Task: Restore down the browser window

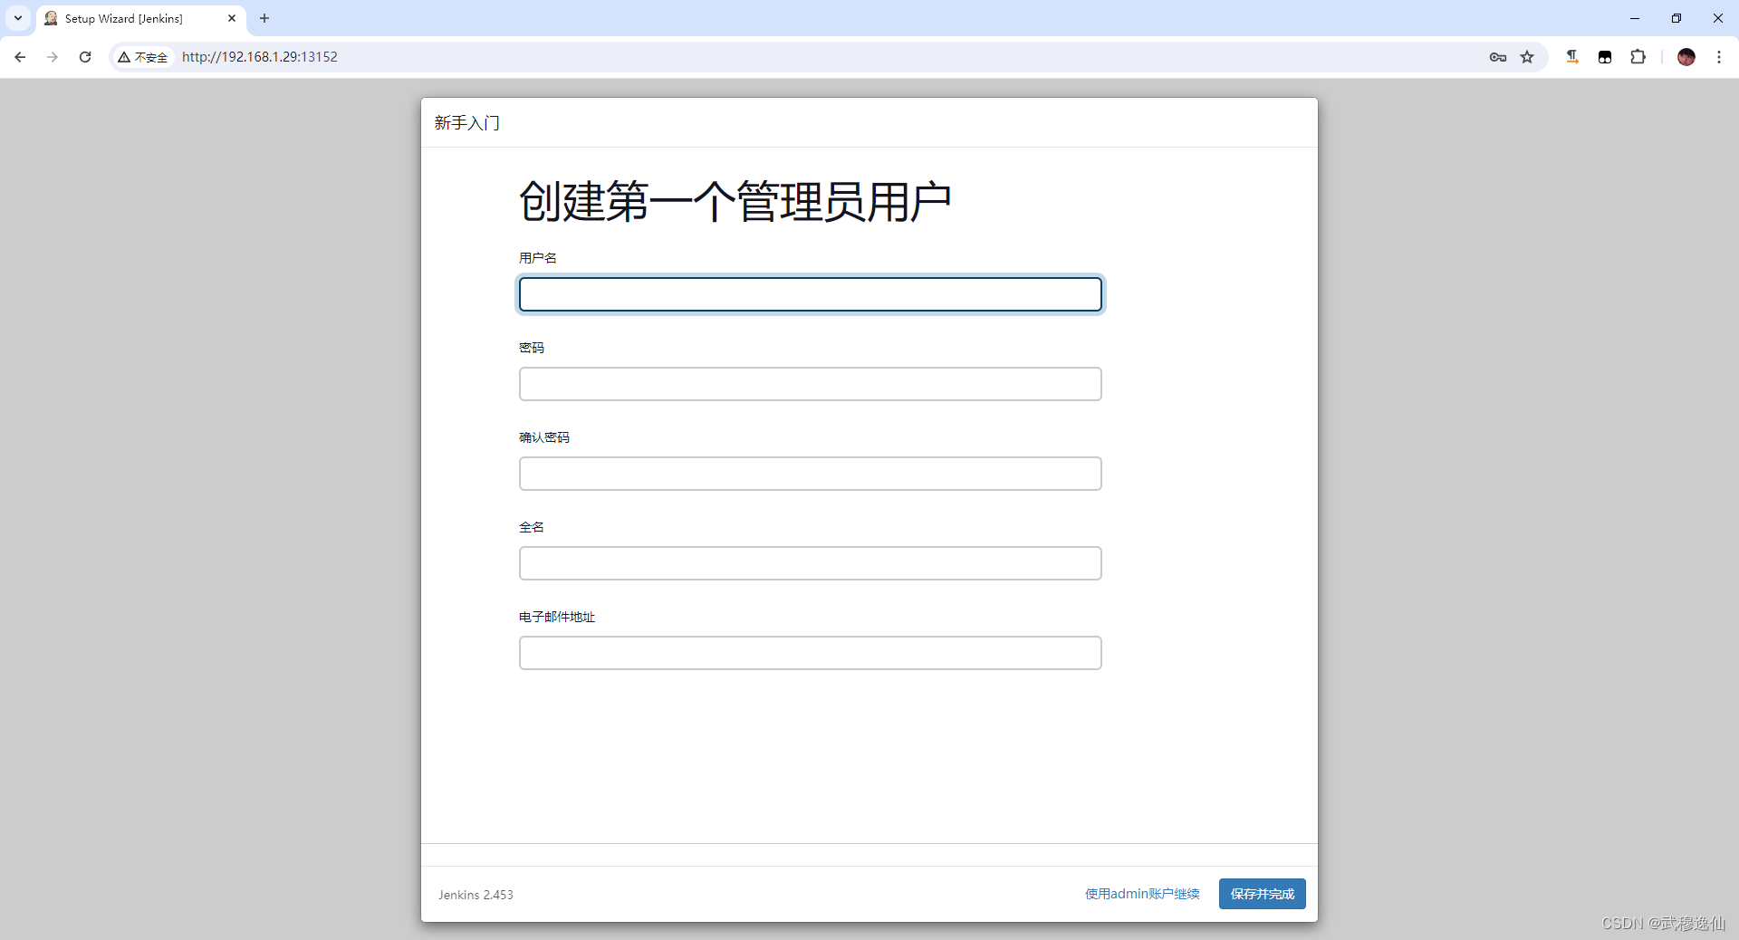Action: click(1677, 18)
